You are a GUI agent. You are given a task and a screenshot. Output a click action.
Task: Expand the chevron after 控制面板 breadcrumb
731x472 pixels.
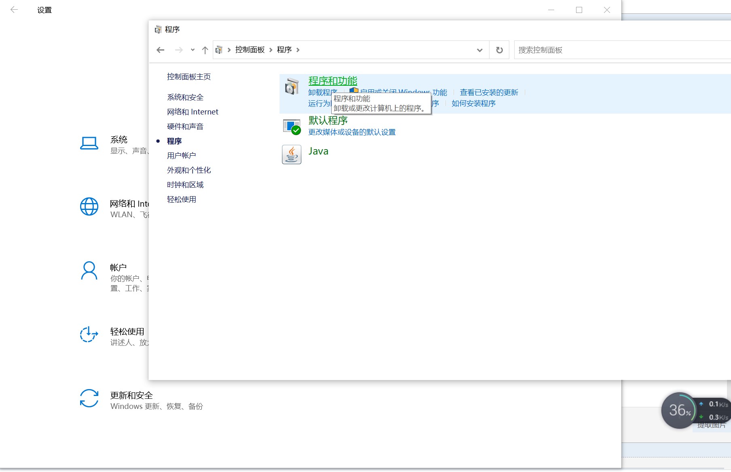tap(271, 50)
